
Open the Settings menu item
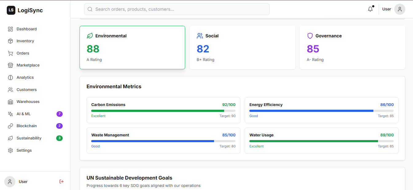coord(35,150)
